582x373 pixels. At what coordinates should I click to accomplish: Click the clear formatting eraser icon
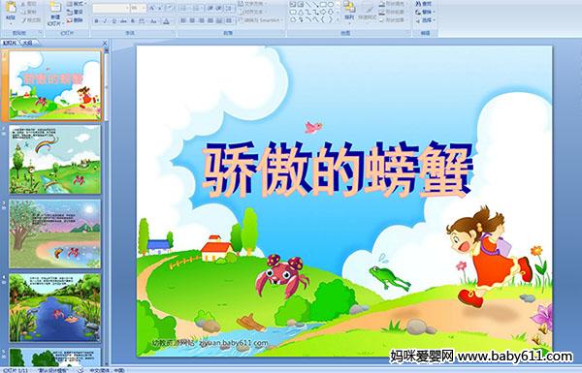tap(171, 8)
